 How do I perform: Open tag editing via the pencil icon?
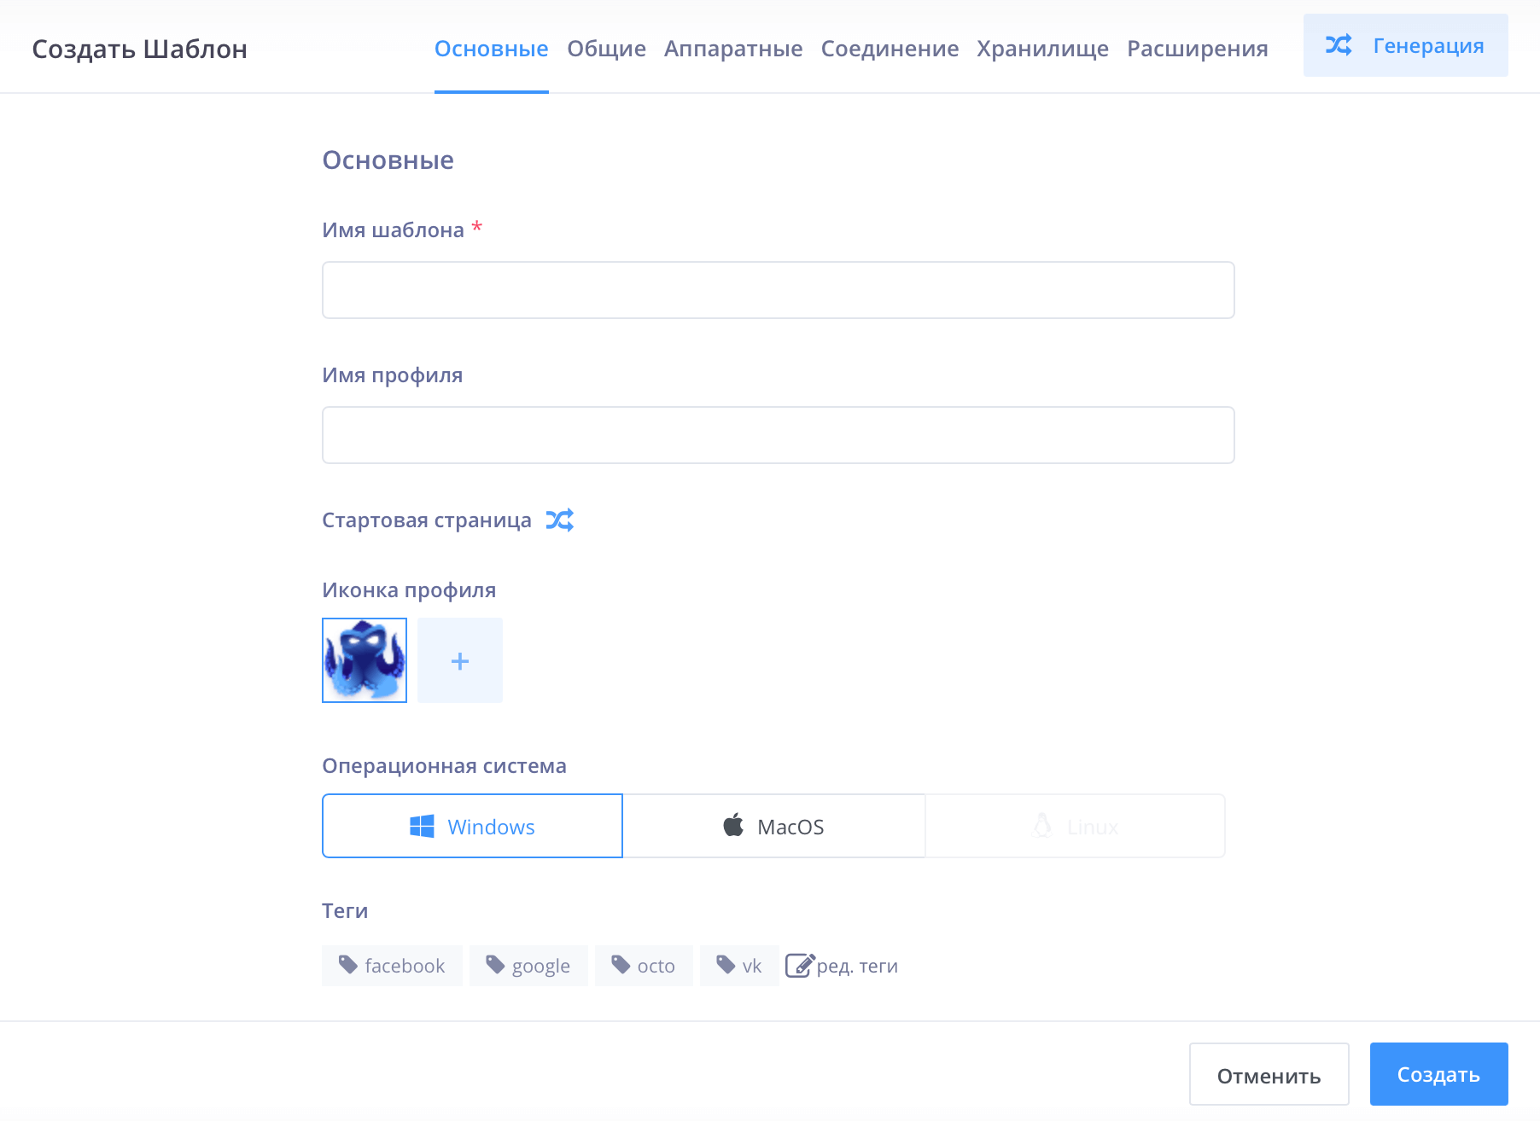(800, 965)
